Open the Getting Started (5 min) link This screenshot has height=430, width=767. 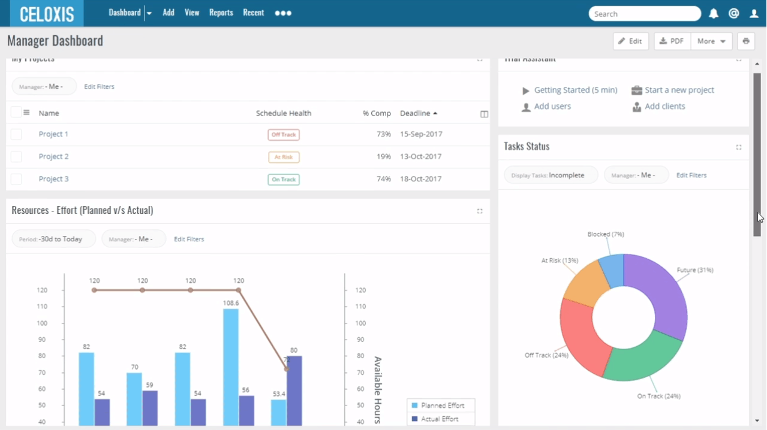[575, 90]
